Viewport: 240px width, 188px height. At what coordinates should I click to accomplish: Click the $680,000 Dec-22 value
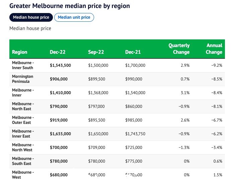coord(59,175)
